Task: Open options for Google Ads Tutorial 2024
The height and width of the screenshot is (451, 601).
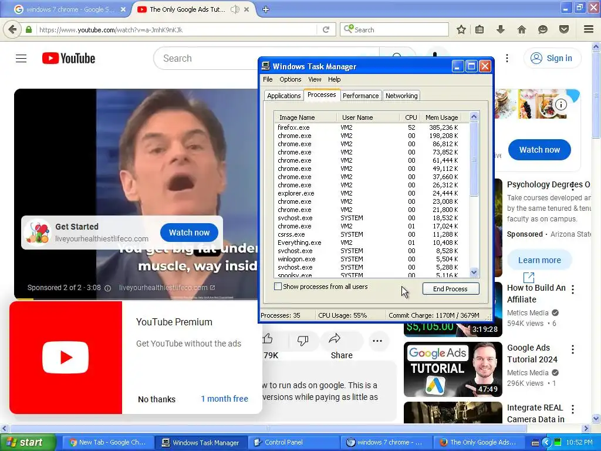Action: (573, 349)
